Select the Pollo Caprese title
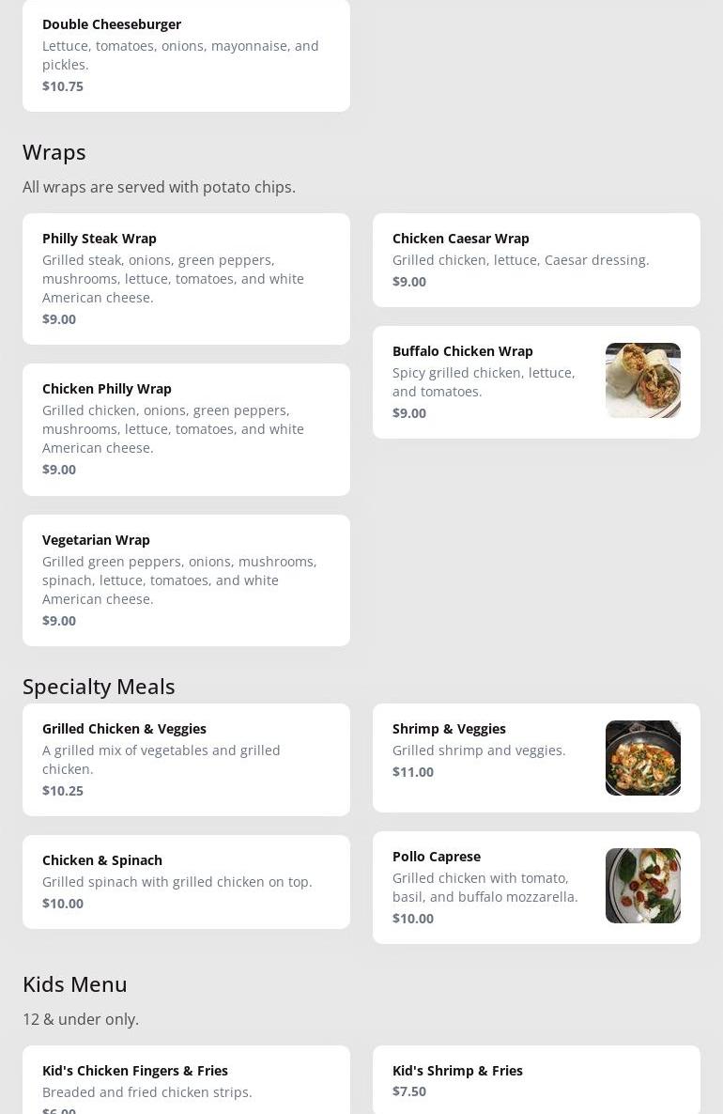 tap(436, 857)
